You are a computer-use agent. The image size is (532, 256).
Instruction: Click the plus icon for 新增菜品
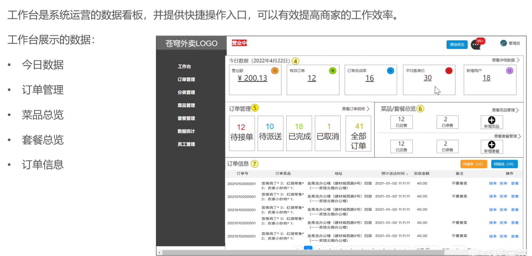click(491, 120)
